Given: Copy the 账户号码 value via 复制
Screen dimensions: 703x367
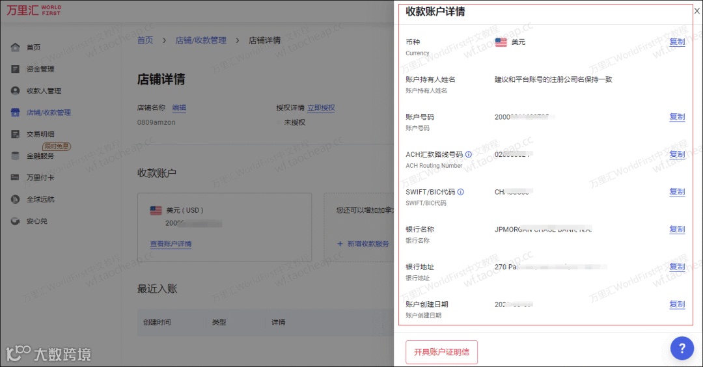Looking at the screenshot, I should point(677,116).
